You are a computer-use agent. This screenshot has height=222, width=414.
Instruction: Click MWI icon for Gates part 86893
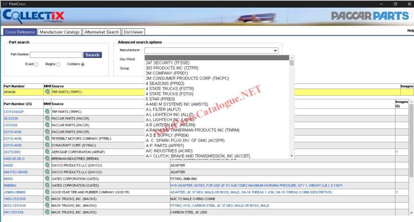(x=47, y=179)
